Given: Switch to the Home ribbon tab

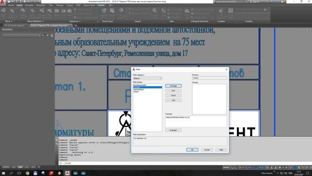Looking at the screenshot, I should pos(11,5).
